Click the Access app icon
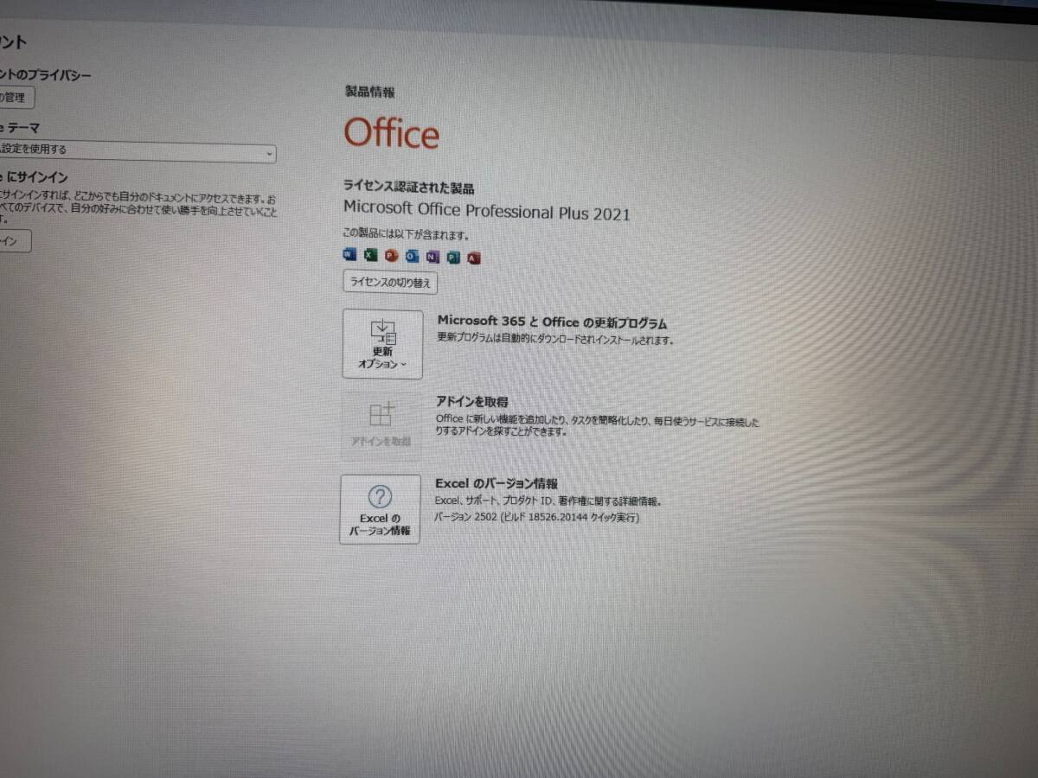The width and height of the screenshot is (1038, 778). point(473,258)
